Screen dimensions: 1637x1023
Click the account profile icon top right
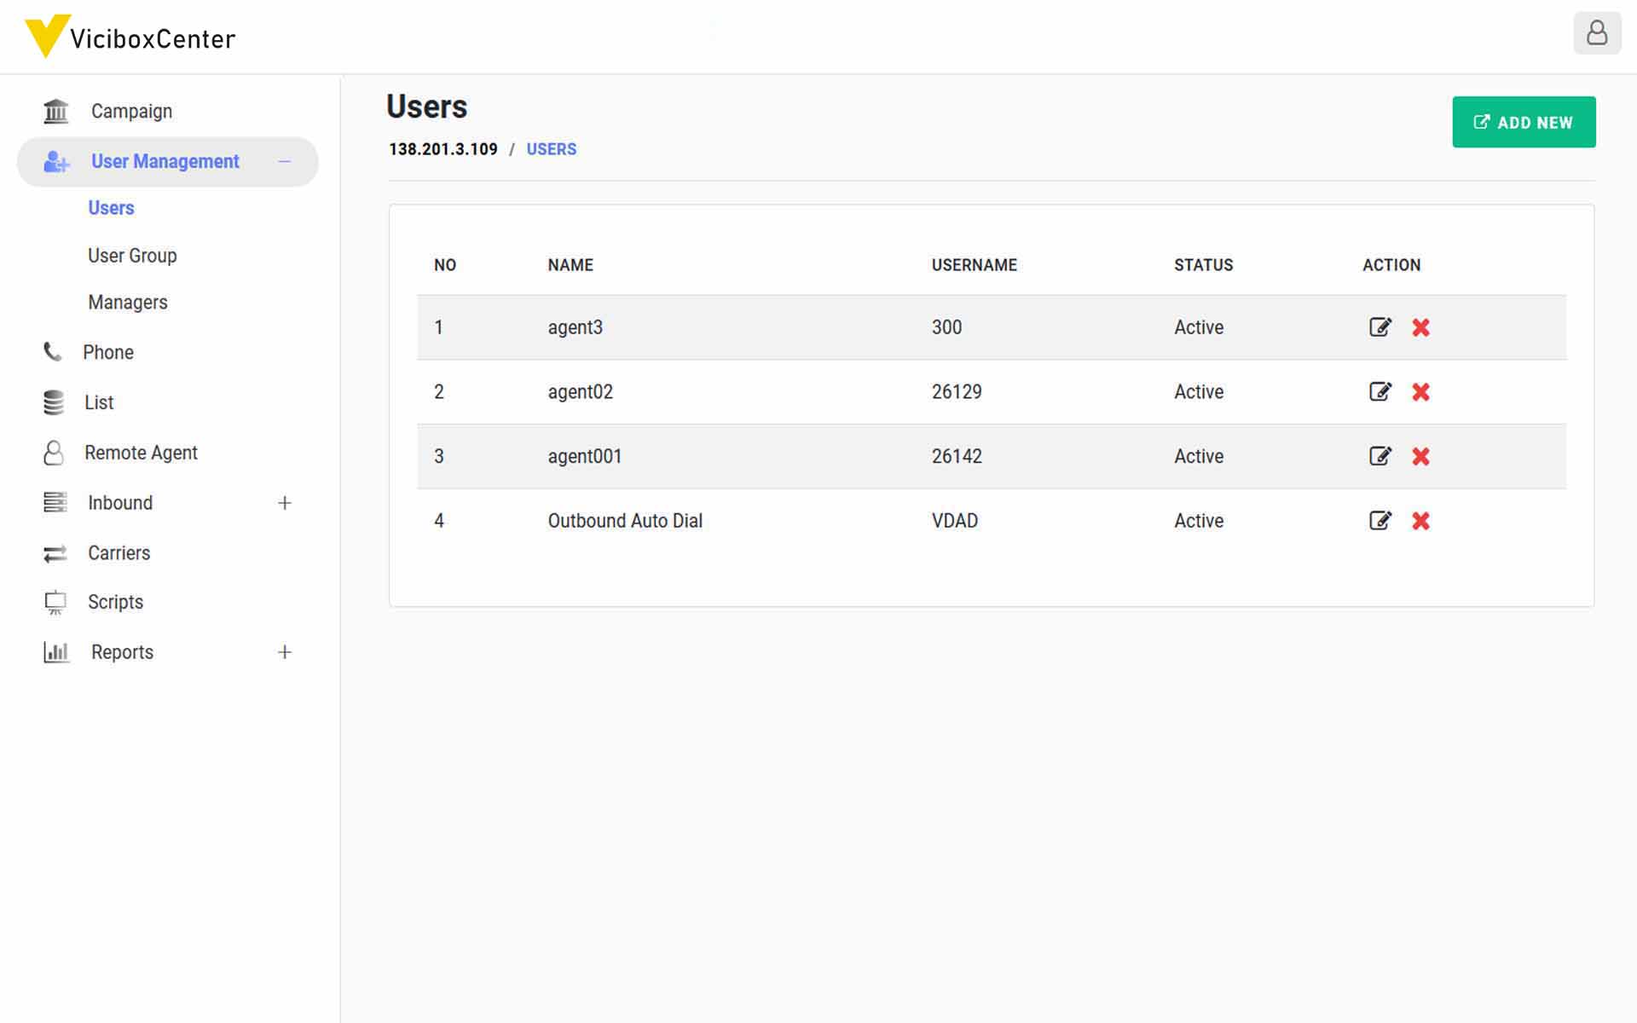pyautogui.click(x=1594, y=33)
